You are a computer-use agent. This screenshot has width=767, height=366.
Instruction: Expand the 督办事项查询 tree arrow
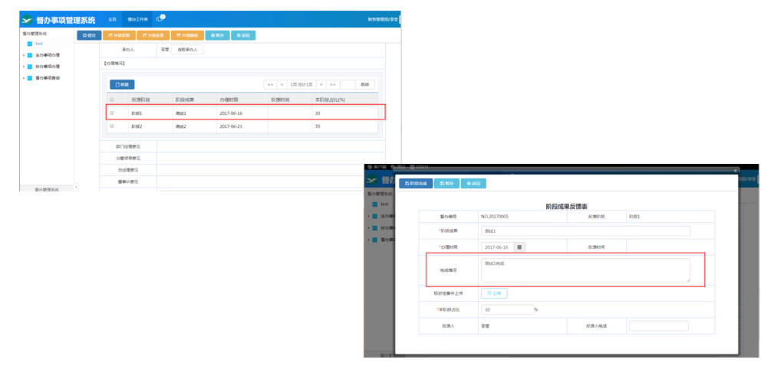[24, 78]
